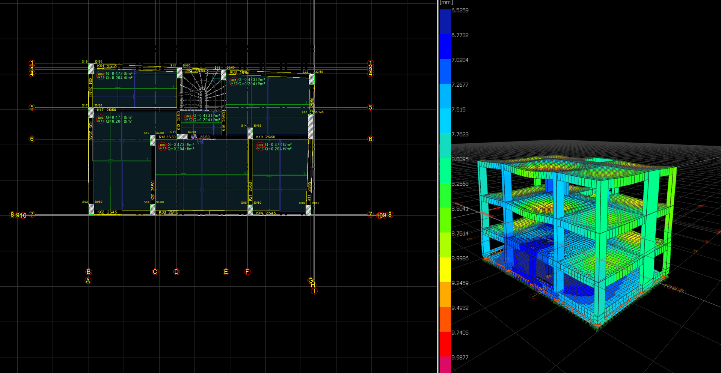Select the K17 25/50 beam label

tap(106, 110)
